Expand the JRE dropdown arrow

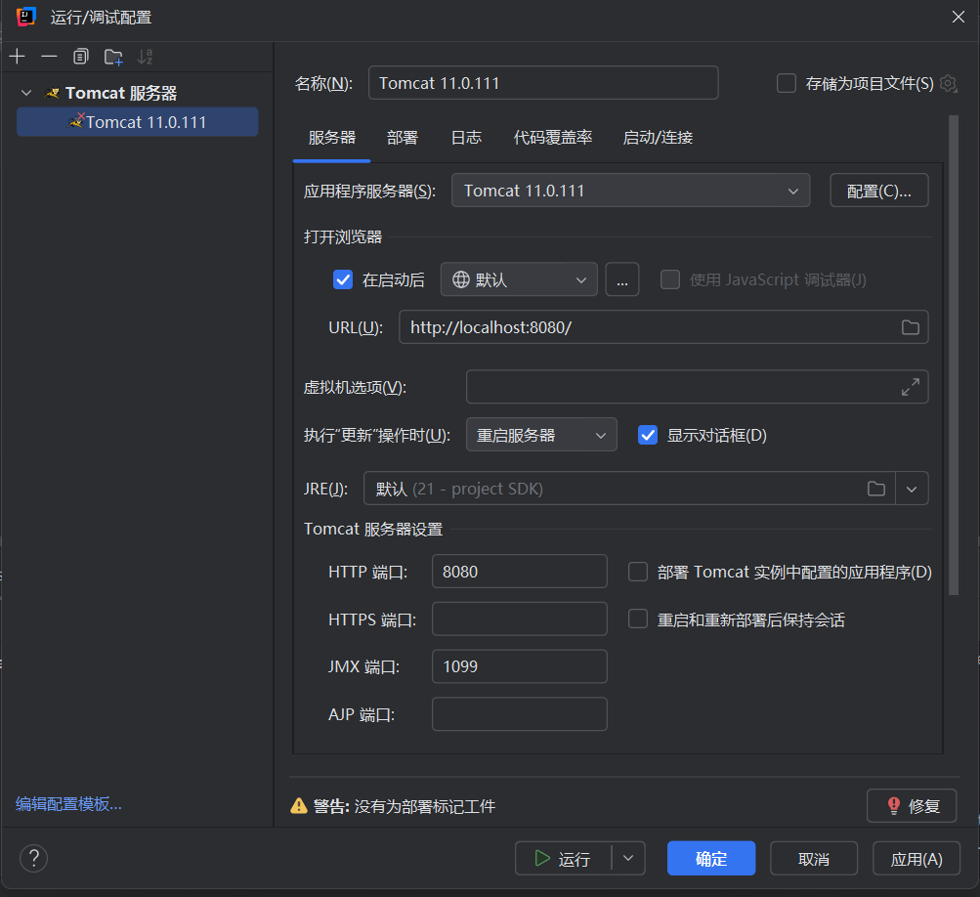click(x=912, y=489)
